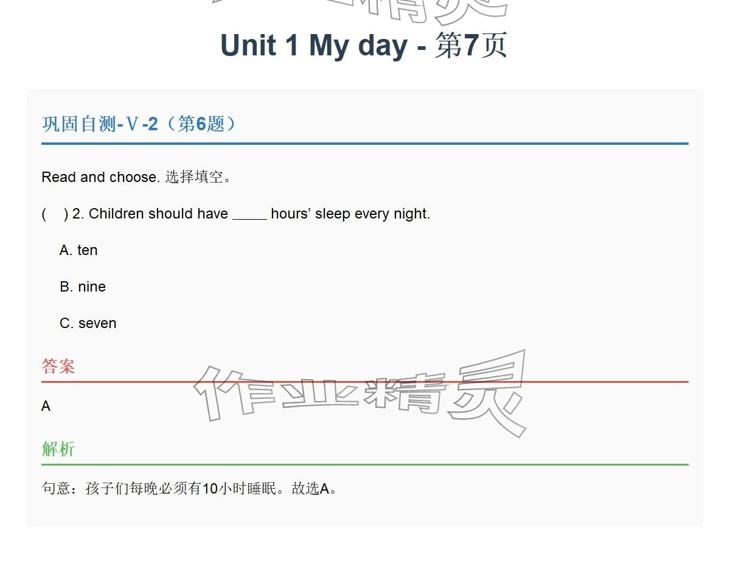Pick option C. seven
The image size is (730, 580).
tap(88, 324)
